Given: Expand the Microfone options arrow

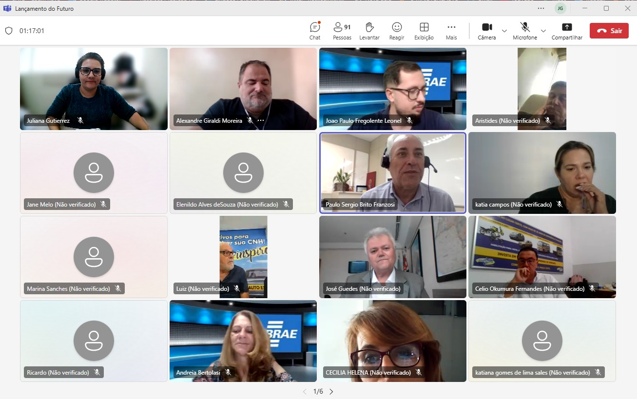Looking at the screenshot, I should pos(543,31).
